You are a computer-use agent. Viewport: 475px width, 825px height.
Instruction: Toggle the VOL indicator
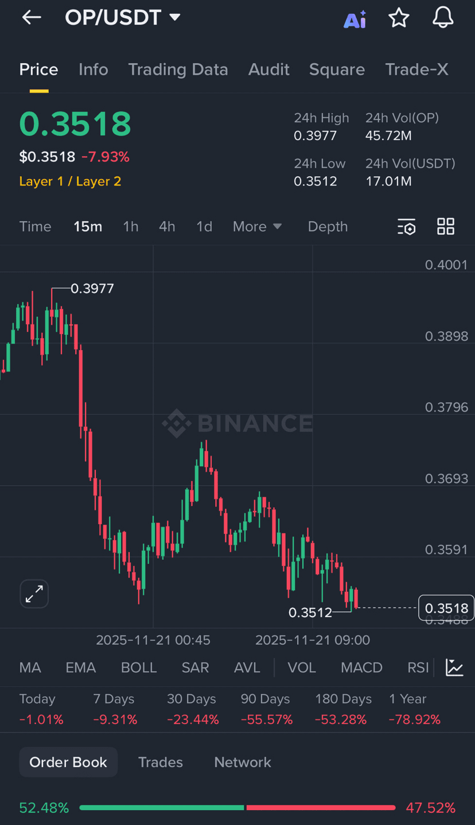pyautogui.click(x=302, y=668)
